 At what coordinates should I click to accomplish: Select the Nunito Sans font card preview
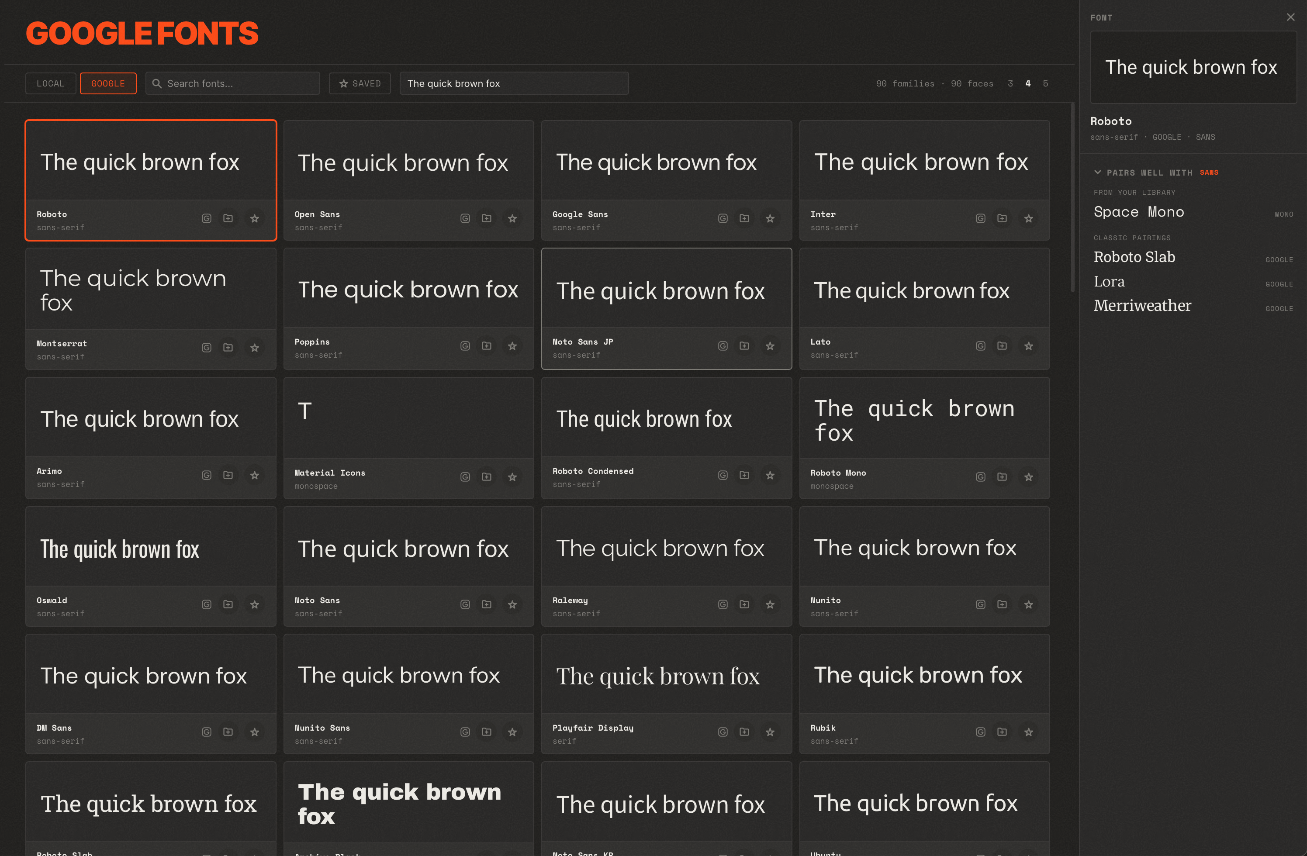408,675
